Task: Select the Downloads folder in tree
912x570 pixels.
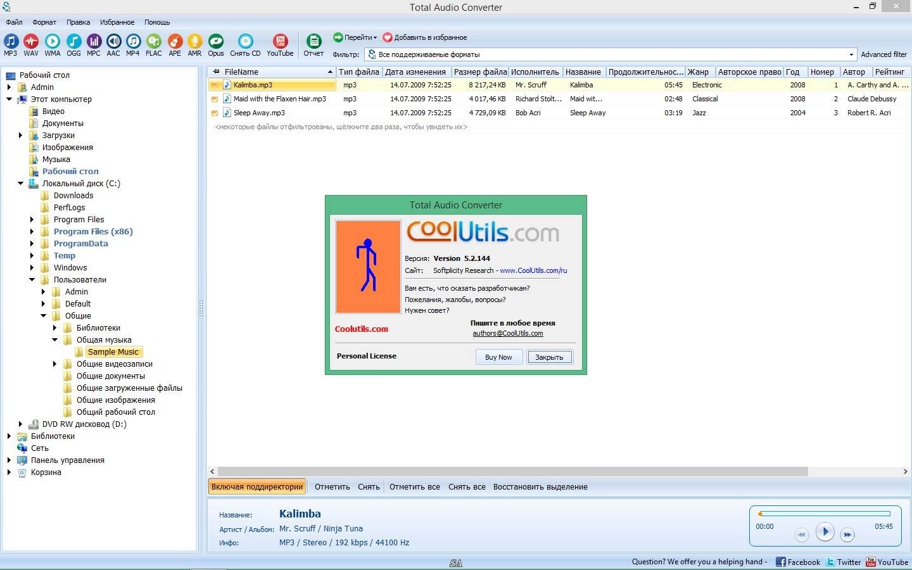Action: 73,196
